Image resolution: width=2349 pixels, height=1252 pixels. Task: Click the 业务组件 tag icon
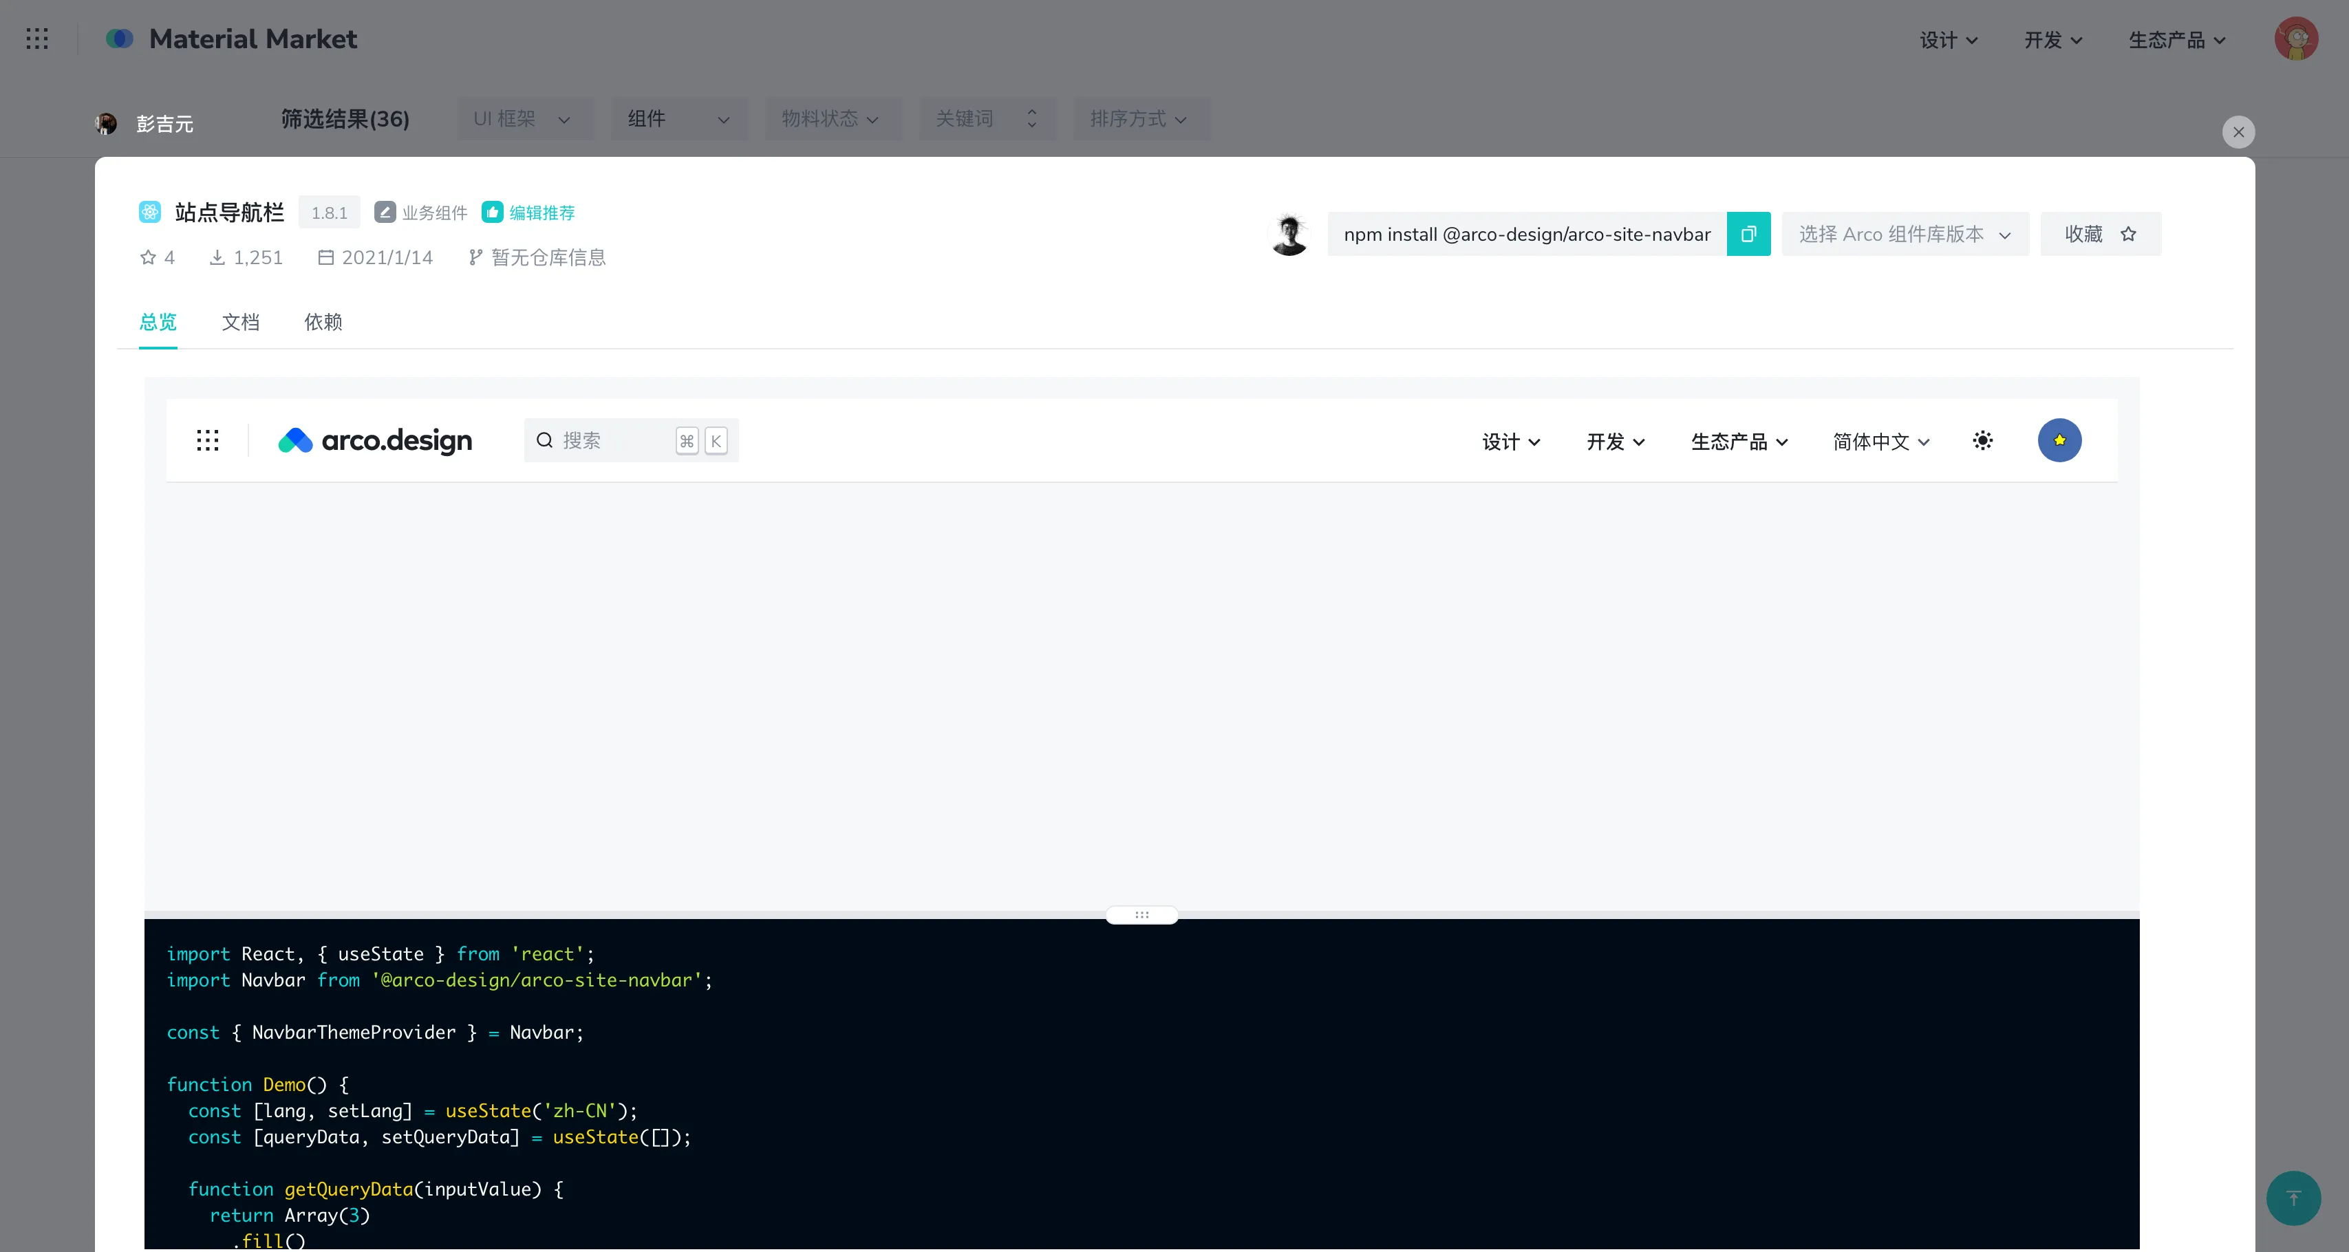click(385, 212)
